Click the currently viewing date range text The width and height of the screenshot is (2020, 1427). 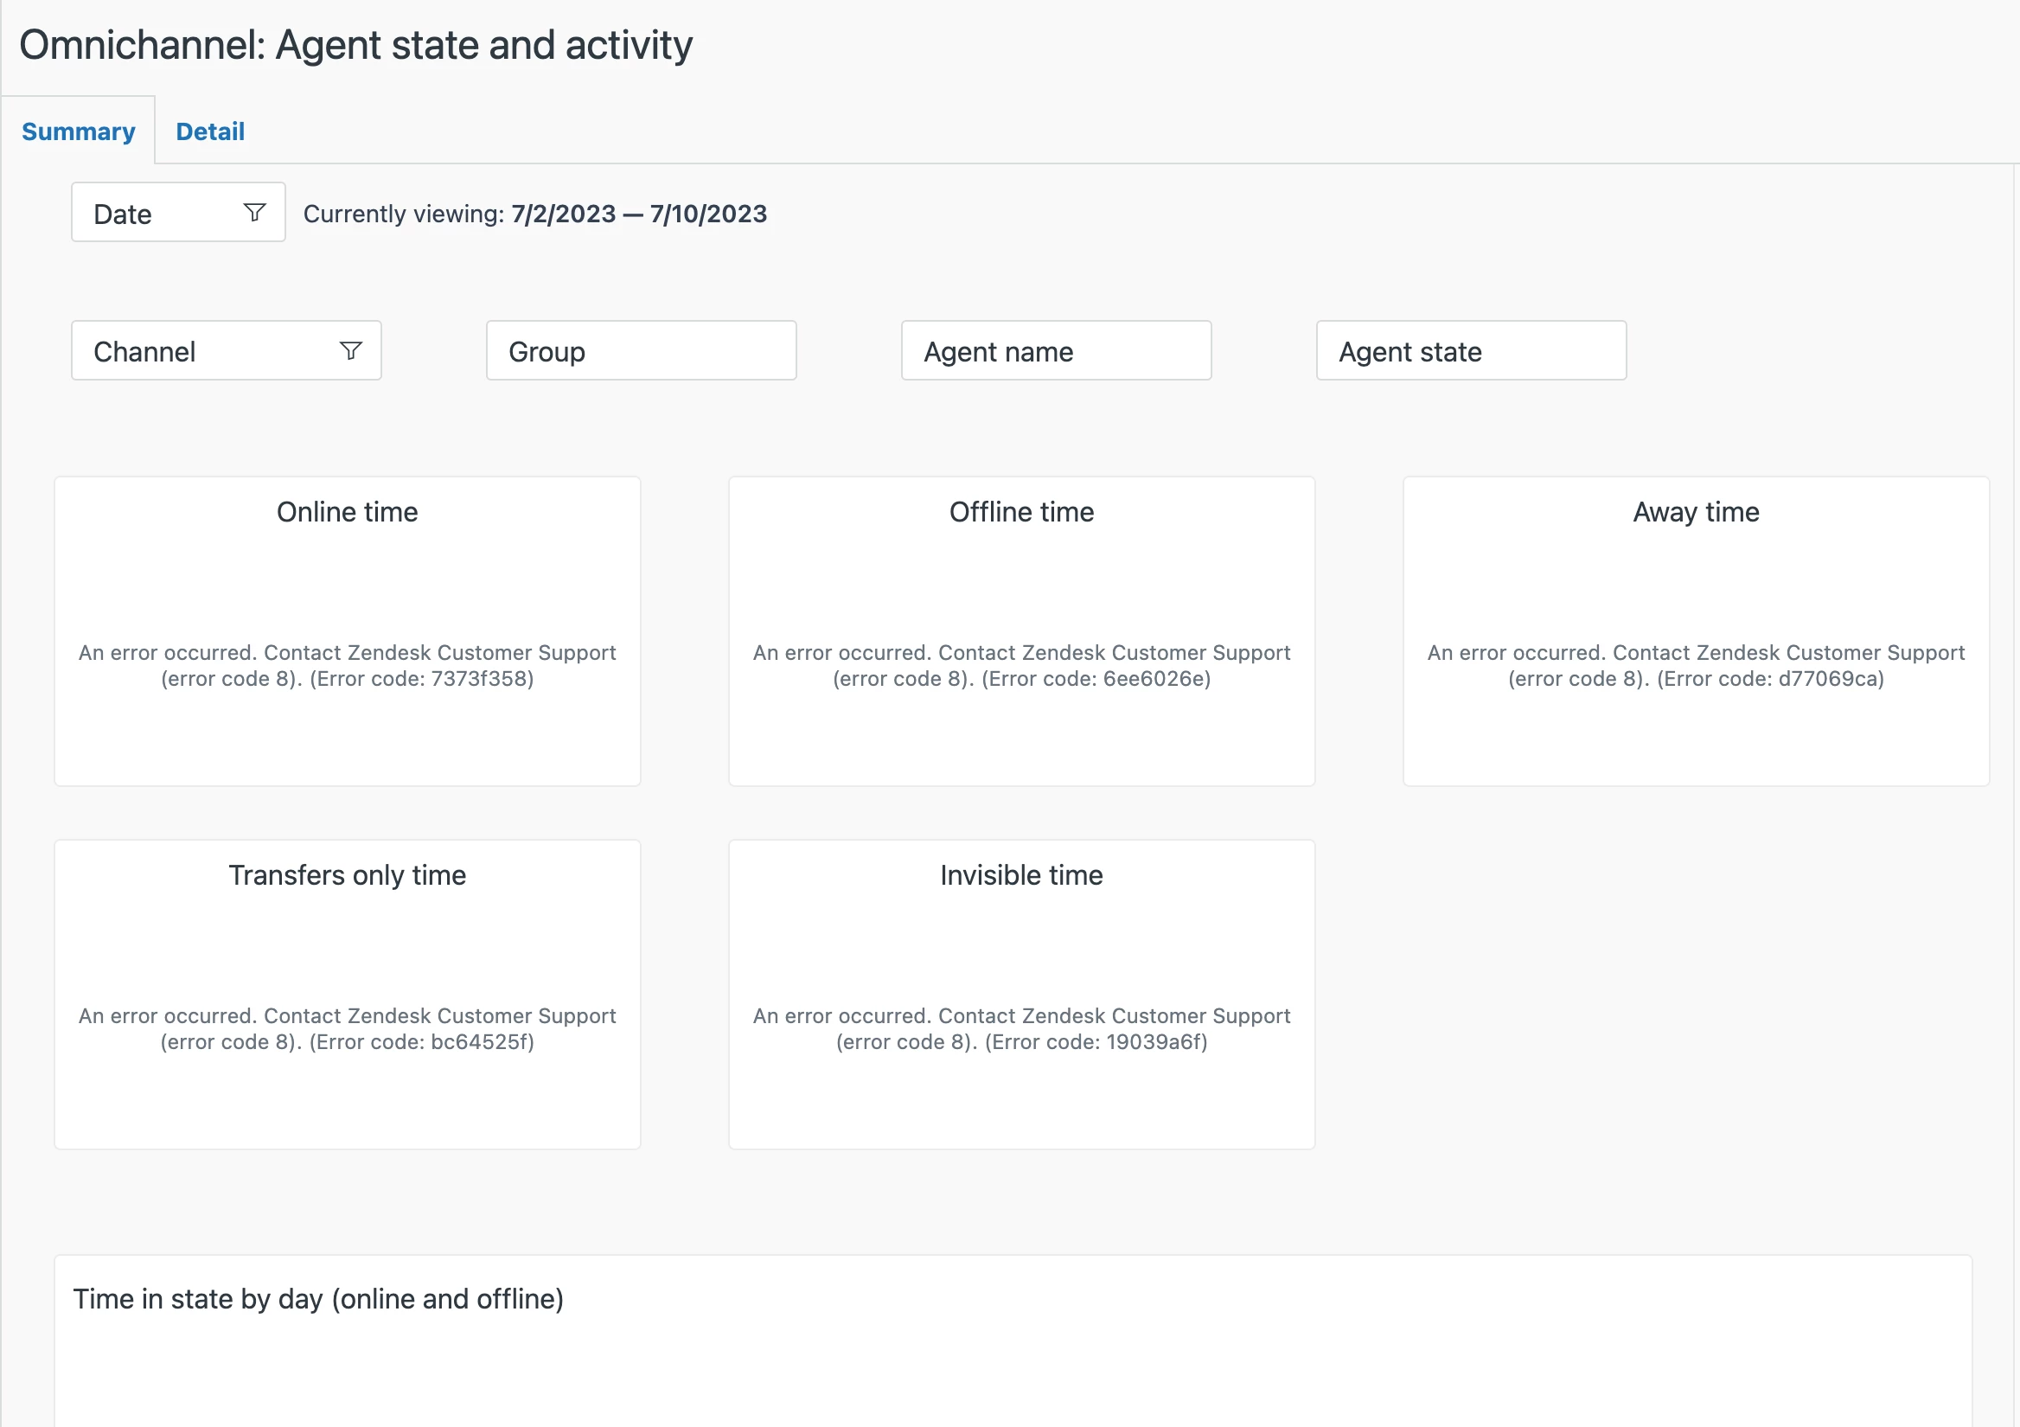(638, 214)
